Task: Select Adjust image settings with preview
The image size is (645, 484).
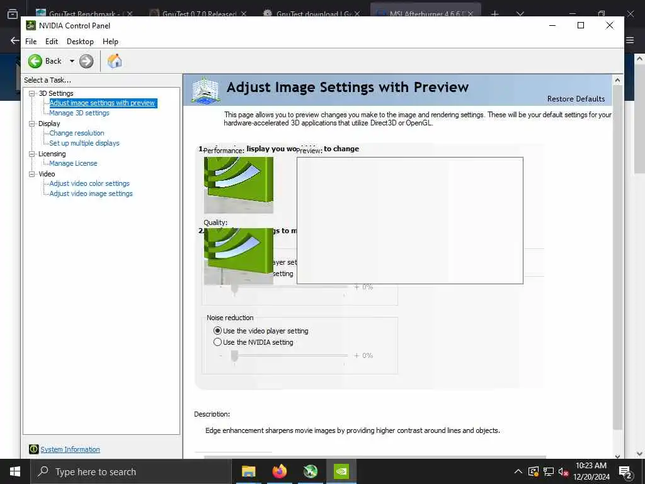Action: pyautogui.click(x=103, y=103)
